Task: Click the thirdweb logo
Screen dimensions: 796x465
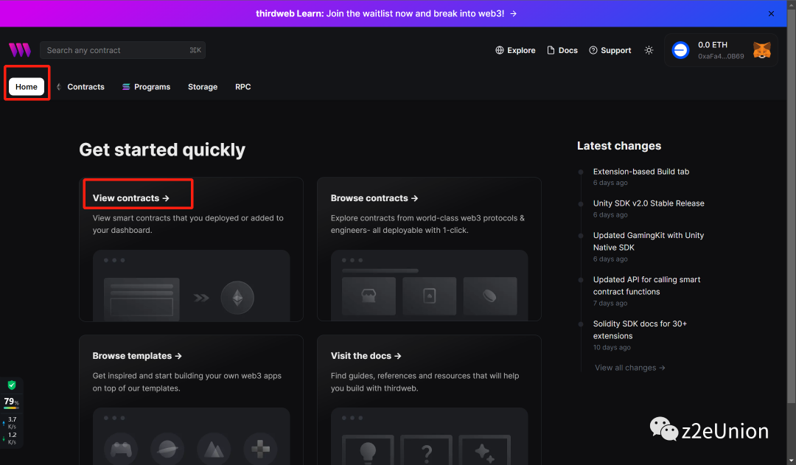Action: (19, 49)
